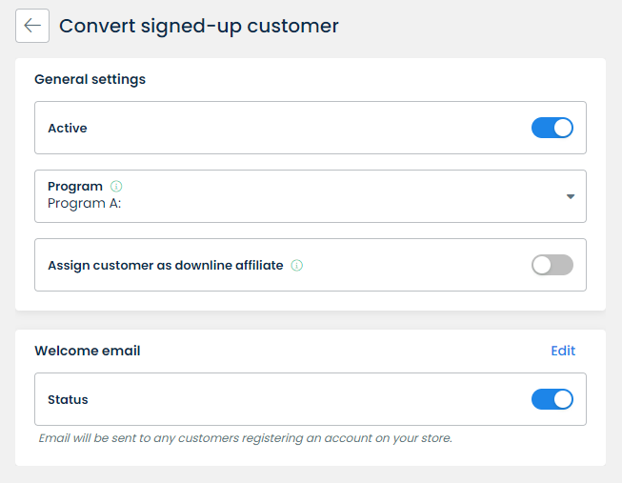
Task: Click the General settings heading
Action: [x=90, y=79]
